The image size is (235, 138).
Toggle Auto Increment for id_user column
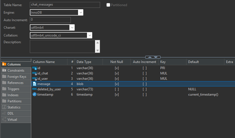pos(145,79)
